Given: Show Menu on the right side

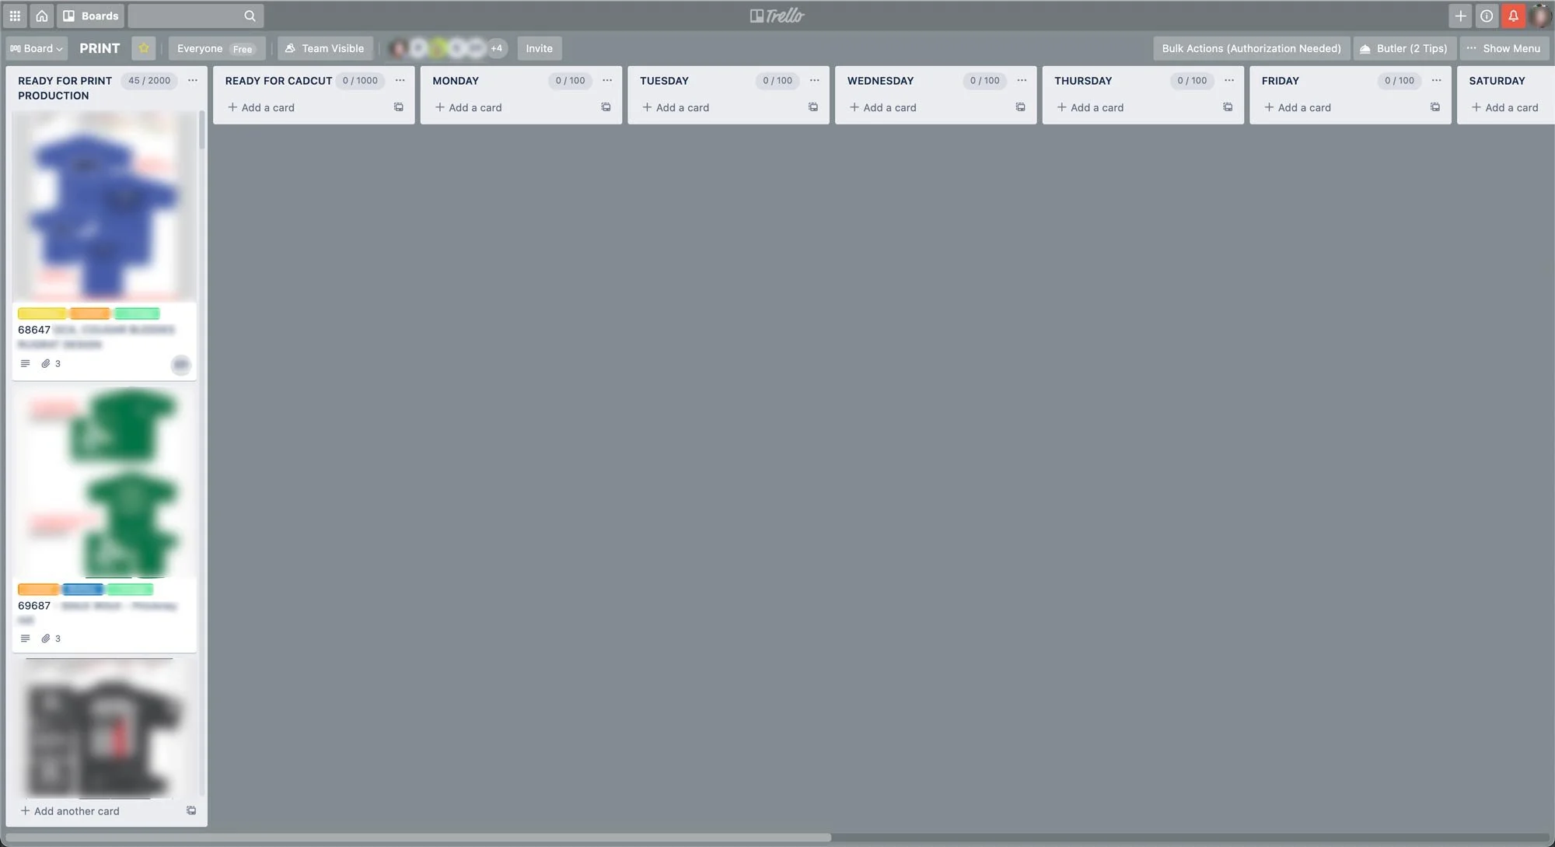Looking at the screenshot, I should (1504, 48).
